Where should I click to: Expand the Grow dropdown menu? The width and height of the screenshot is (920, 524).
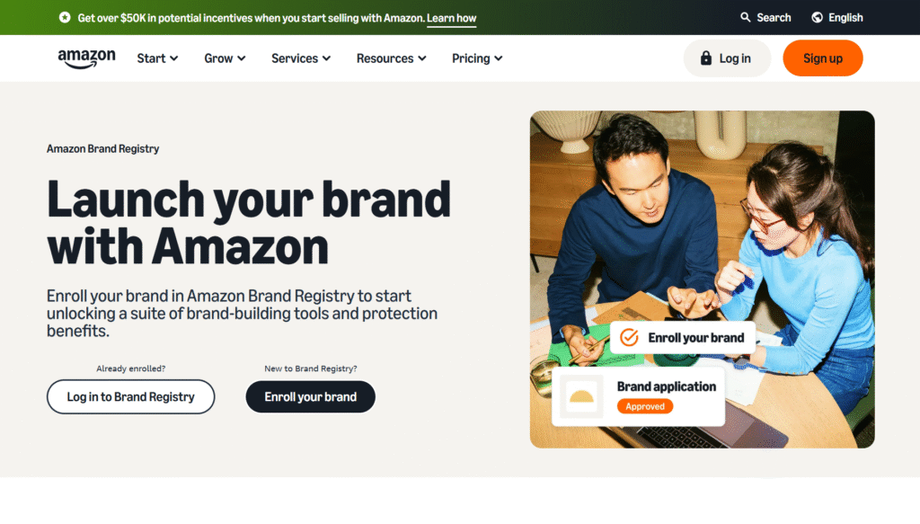coord(225,58)
